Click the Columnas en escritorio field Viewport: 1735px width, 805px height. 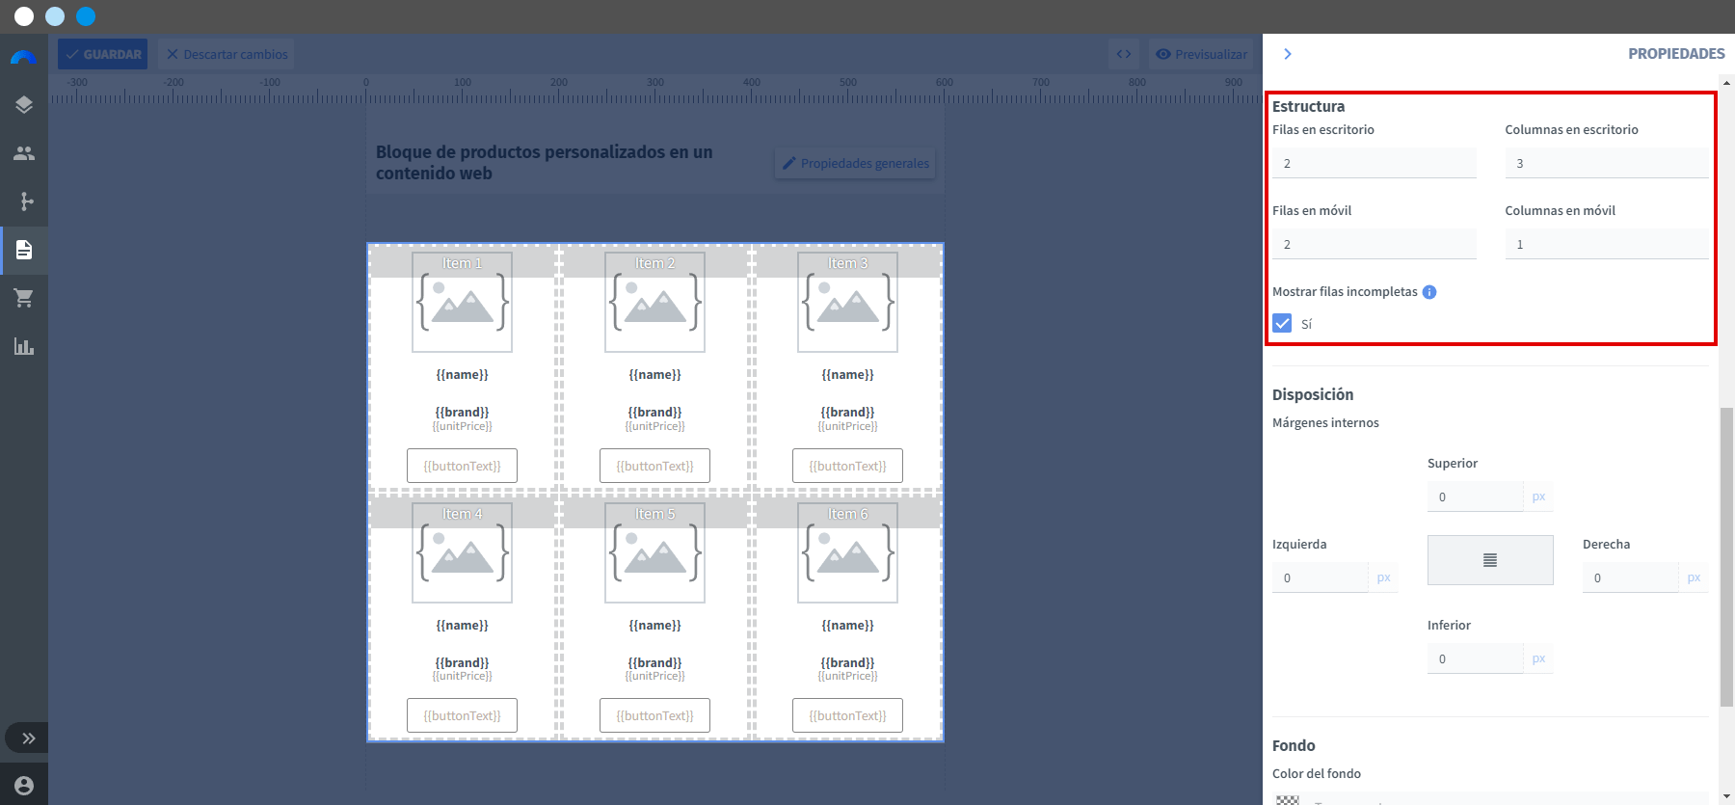1607,163
